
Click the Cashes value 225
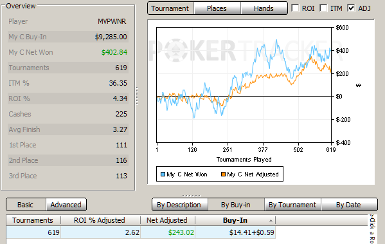[x=121, y=114]
